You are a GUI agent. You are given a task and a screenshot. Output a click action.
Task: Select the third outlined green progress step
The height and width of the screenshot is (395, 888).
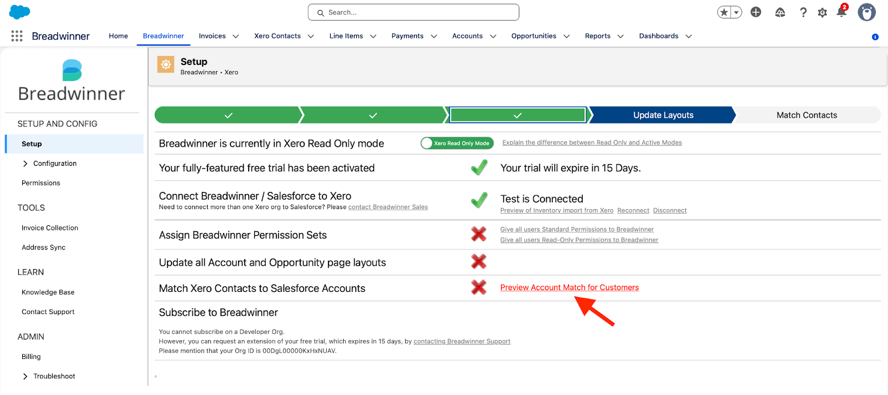(x=518, y=115)
